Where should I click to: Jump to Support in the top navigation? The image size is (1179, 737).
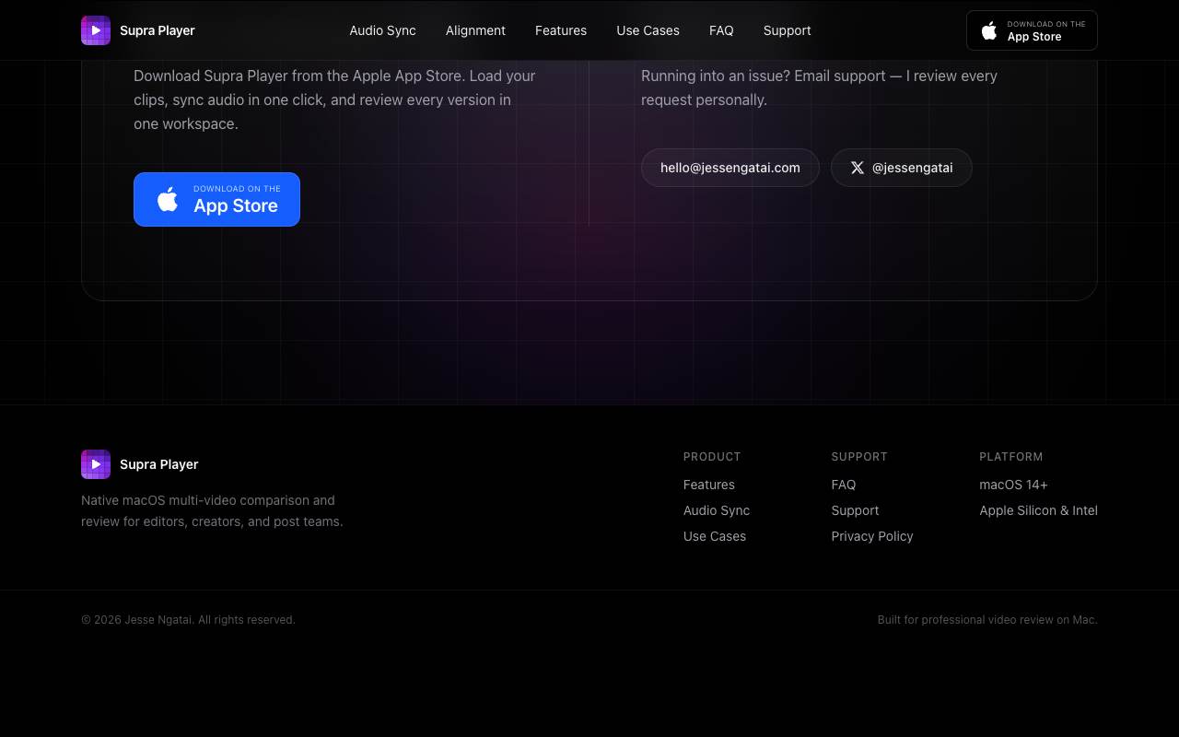(x=787, y=30)
